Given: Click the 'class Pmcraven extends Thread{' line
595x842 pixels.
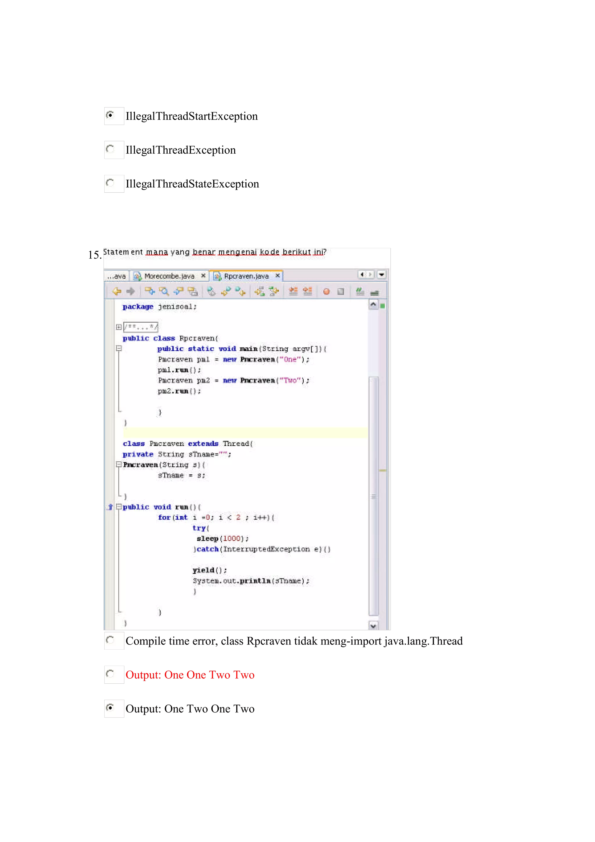Looking at the screenshot, I should [x=188, y=443].
